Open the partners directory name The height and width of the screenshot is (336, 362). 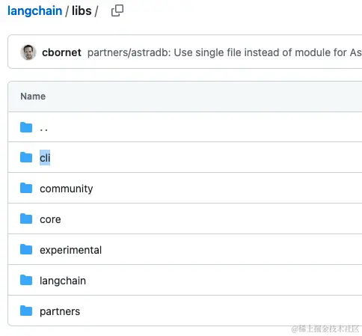pos(60,311)
